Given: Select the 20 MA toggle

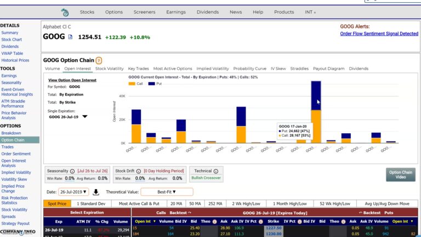Looking at the screenshot, I should [176, 204].
